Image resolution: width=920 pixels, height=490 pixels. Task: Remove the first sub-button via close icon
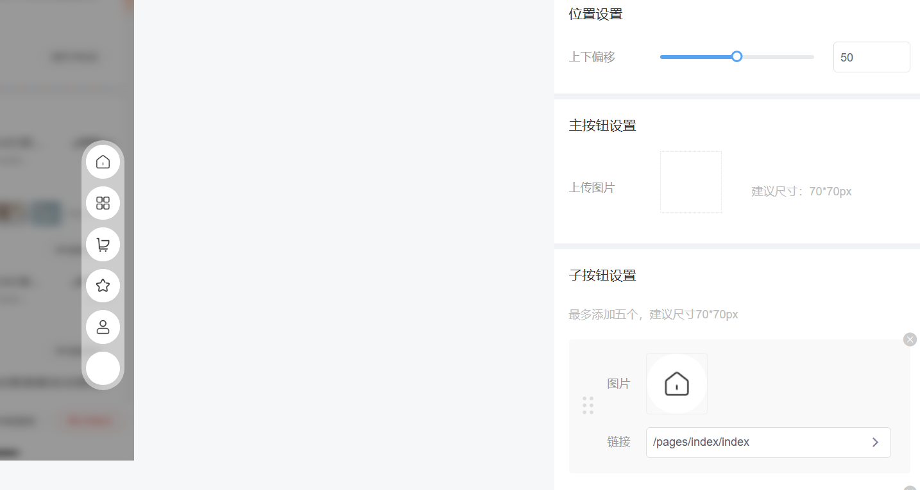(x=910, y=339)
